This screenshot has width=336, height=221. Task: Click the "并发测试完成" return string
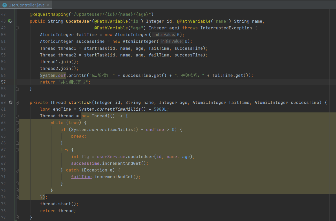[x=73, y=82]
